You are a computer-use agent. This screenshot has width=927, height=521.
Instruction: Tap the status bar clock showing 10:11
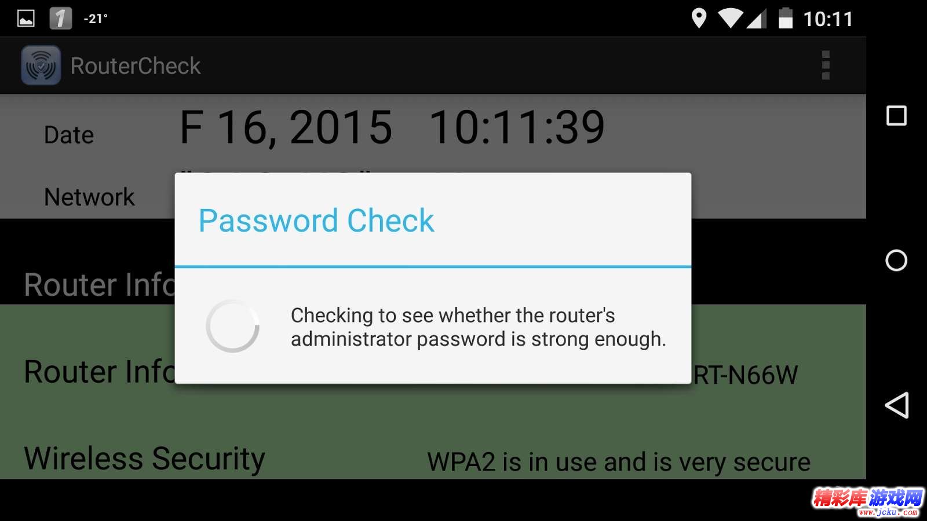point(828,19)
